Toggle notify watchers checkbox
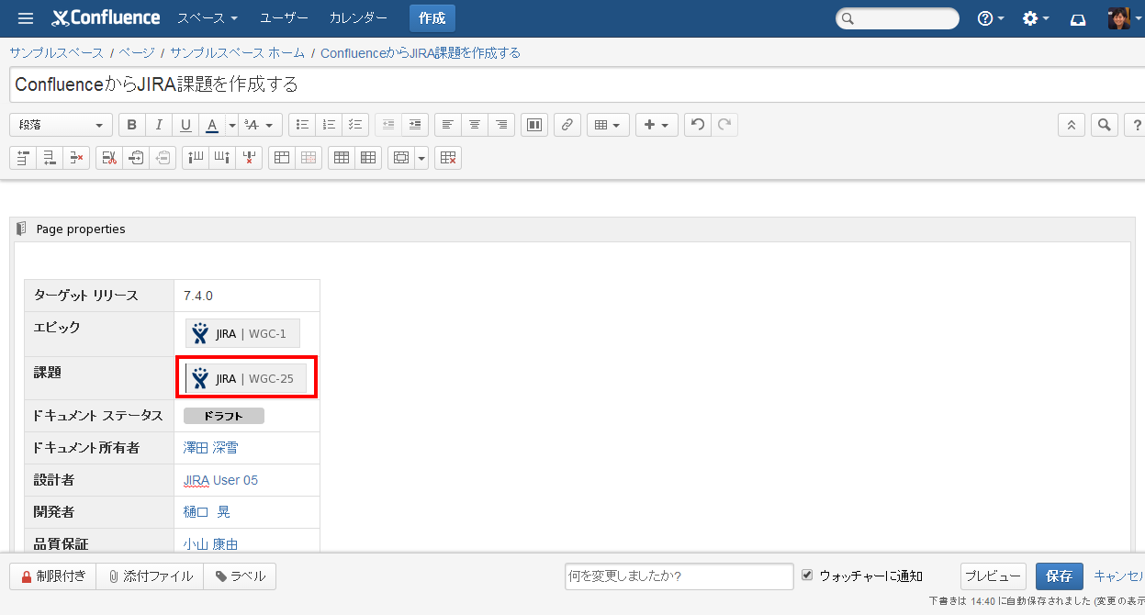This screenshot has width=1145, height=615. click(807, 575)
